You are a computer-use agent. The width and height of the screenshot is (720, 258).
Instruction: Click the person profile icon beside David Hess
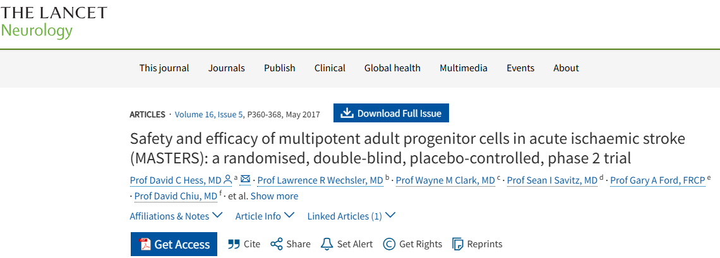(x=227, y=180)
